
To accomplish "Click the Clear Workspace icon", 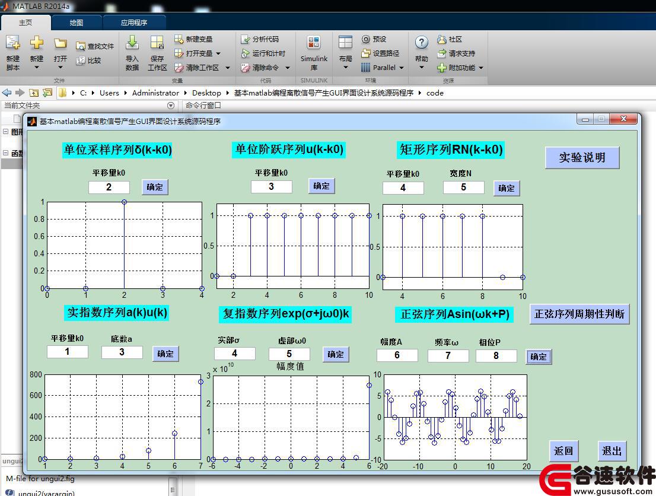I will (x=179, y=68).
